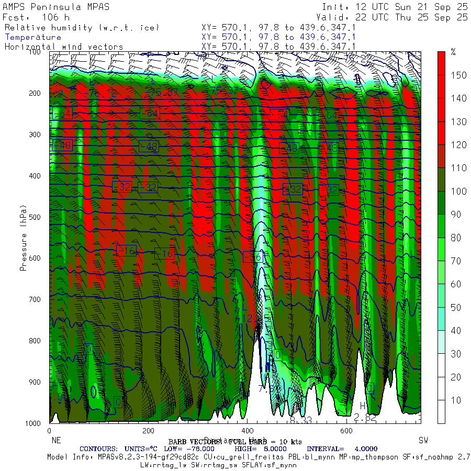Click the 700 pressure axis tick label
The width and height of the screenshot is (471, 471).
click(35, 299)
